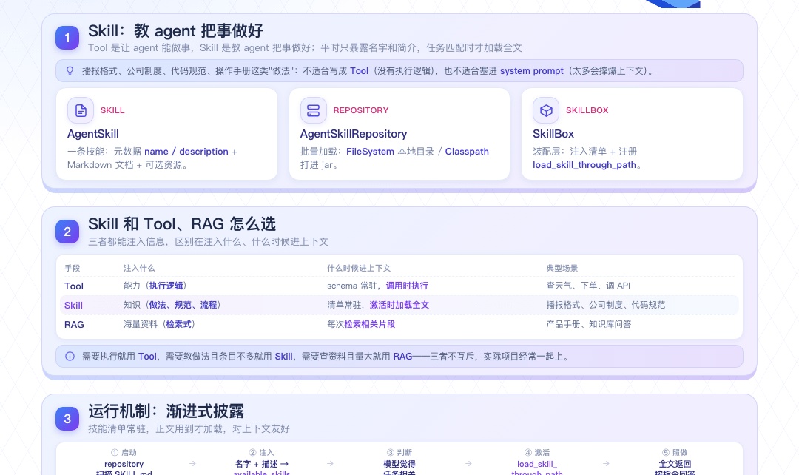Click the 'FileSystem' highlighted text
Viewport: 799px width, 475px height.
pyautogui.click(x=370, y=152)
